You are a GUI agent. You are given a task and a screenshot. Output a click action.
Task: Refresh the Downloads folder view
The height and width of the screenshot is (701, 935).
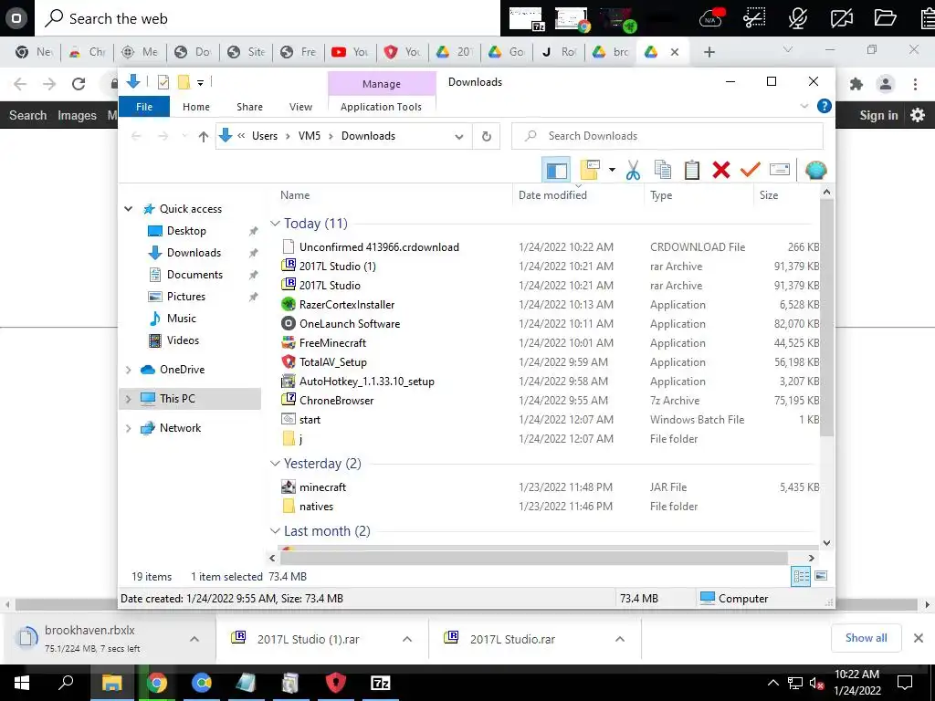[x=487, y=137]
